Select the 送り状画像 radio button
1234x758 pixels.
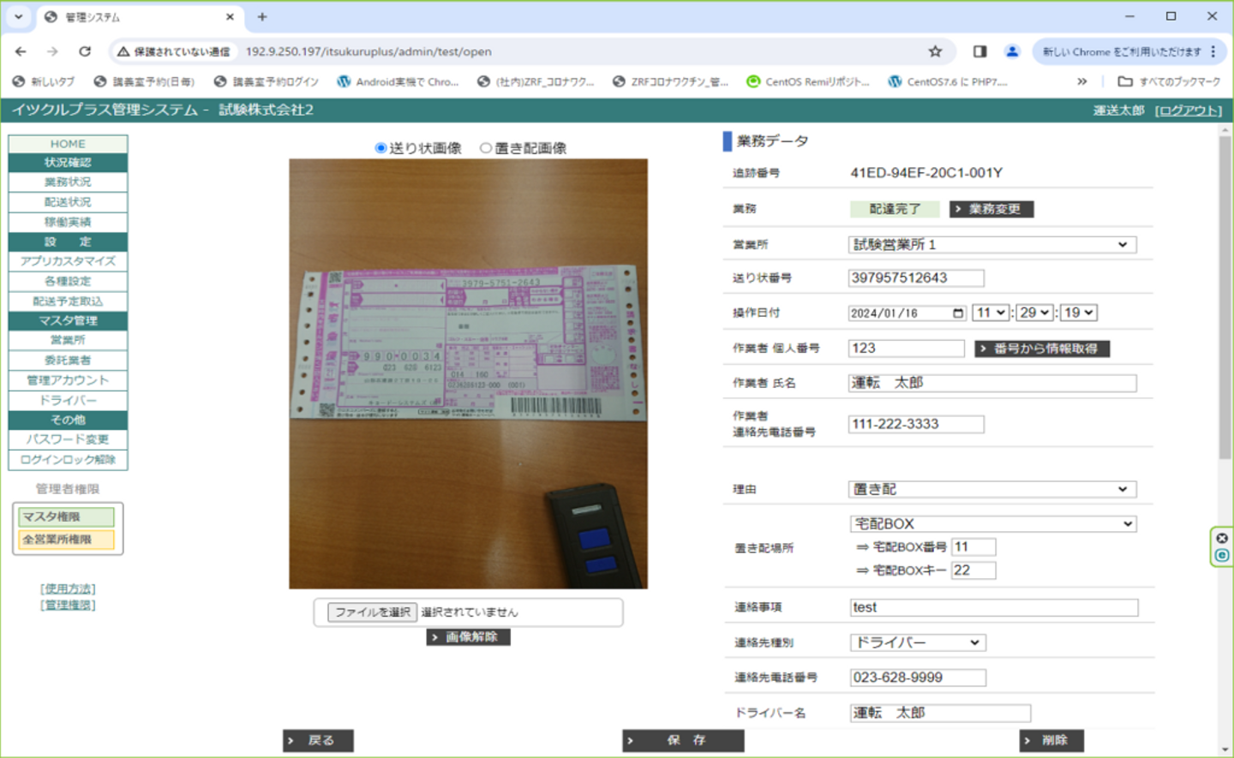pyautogui.click(x=380, y=148)
